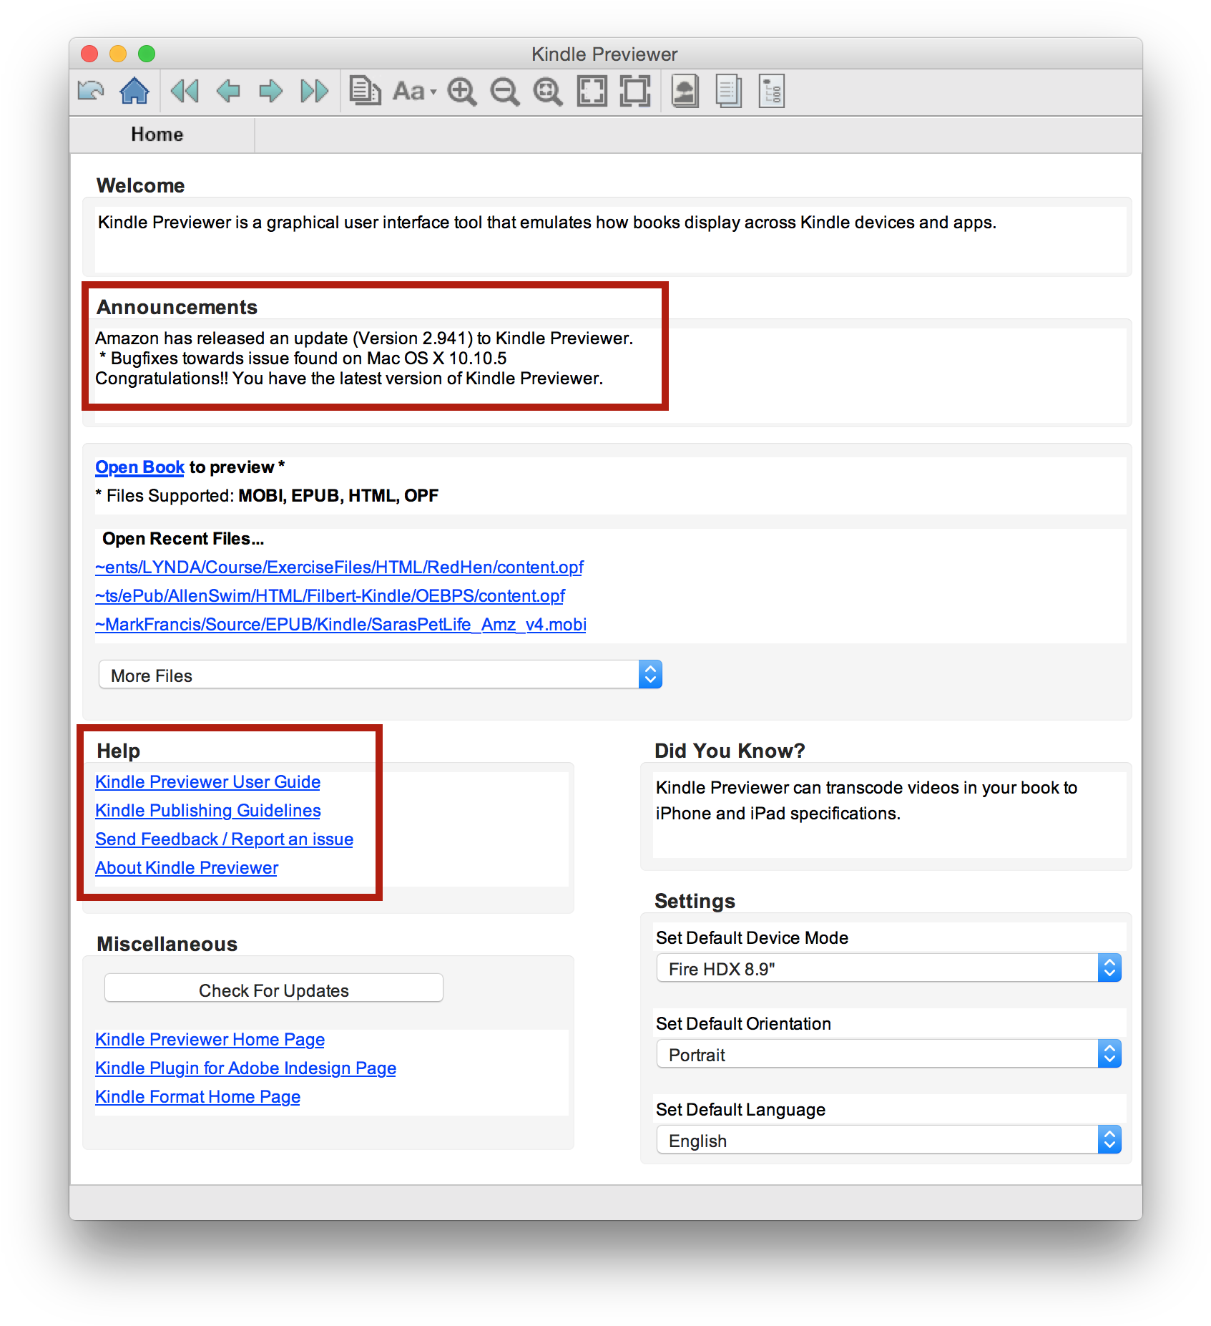
Task: Click the documents/copy pages toolbar icon
Action: click(365, 91)
